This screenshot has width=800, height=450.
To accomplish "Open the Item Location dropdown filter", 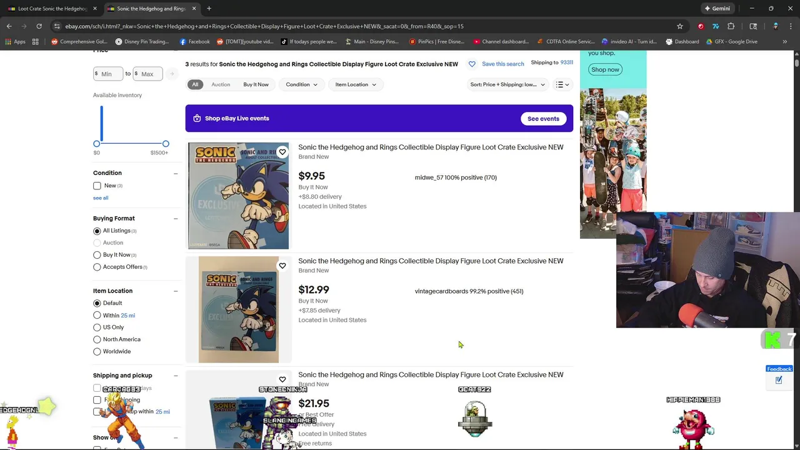I will [x=356, y=84].
